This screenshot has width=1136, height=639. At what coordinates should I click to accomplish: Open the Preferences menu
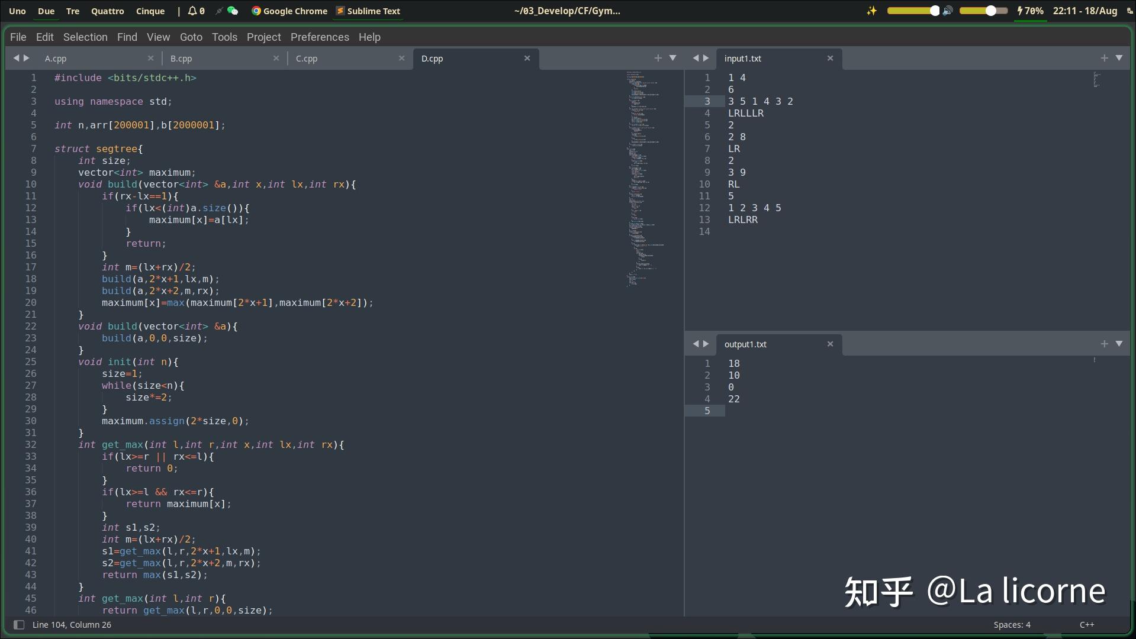320,37
